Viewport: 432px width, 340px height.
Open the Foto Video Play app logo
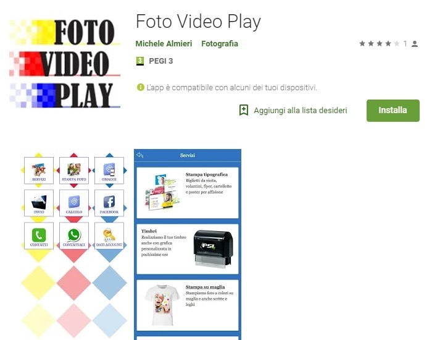point(65,63)
